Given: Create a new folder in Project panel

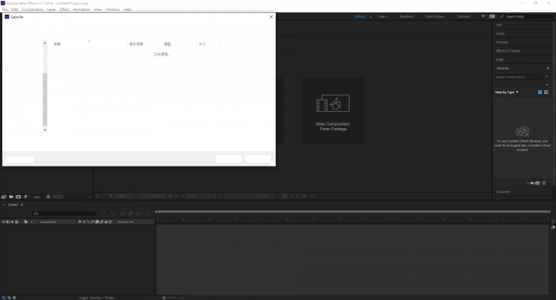Looking at the screenshot, I should click(x=11, y=197).
